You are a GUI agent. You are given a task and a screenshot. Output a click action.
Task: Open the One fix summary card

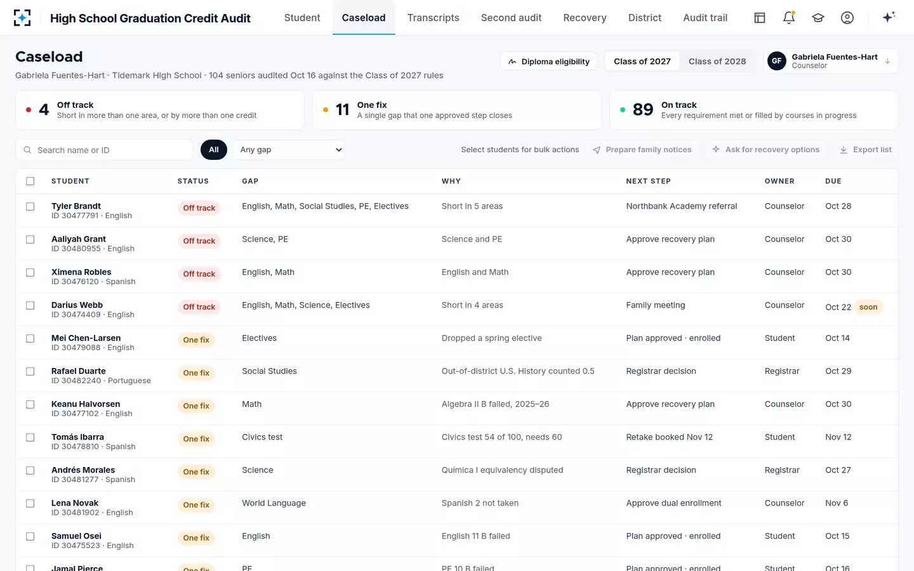pos(457,110)
